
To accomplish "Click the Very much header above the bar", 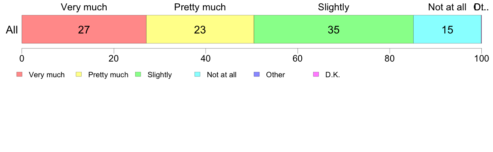I will pyautogui.click(x=84, y=7).
